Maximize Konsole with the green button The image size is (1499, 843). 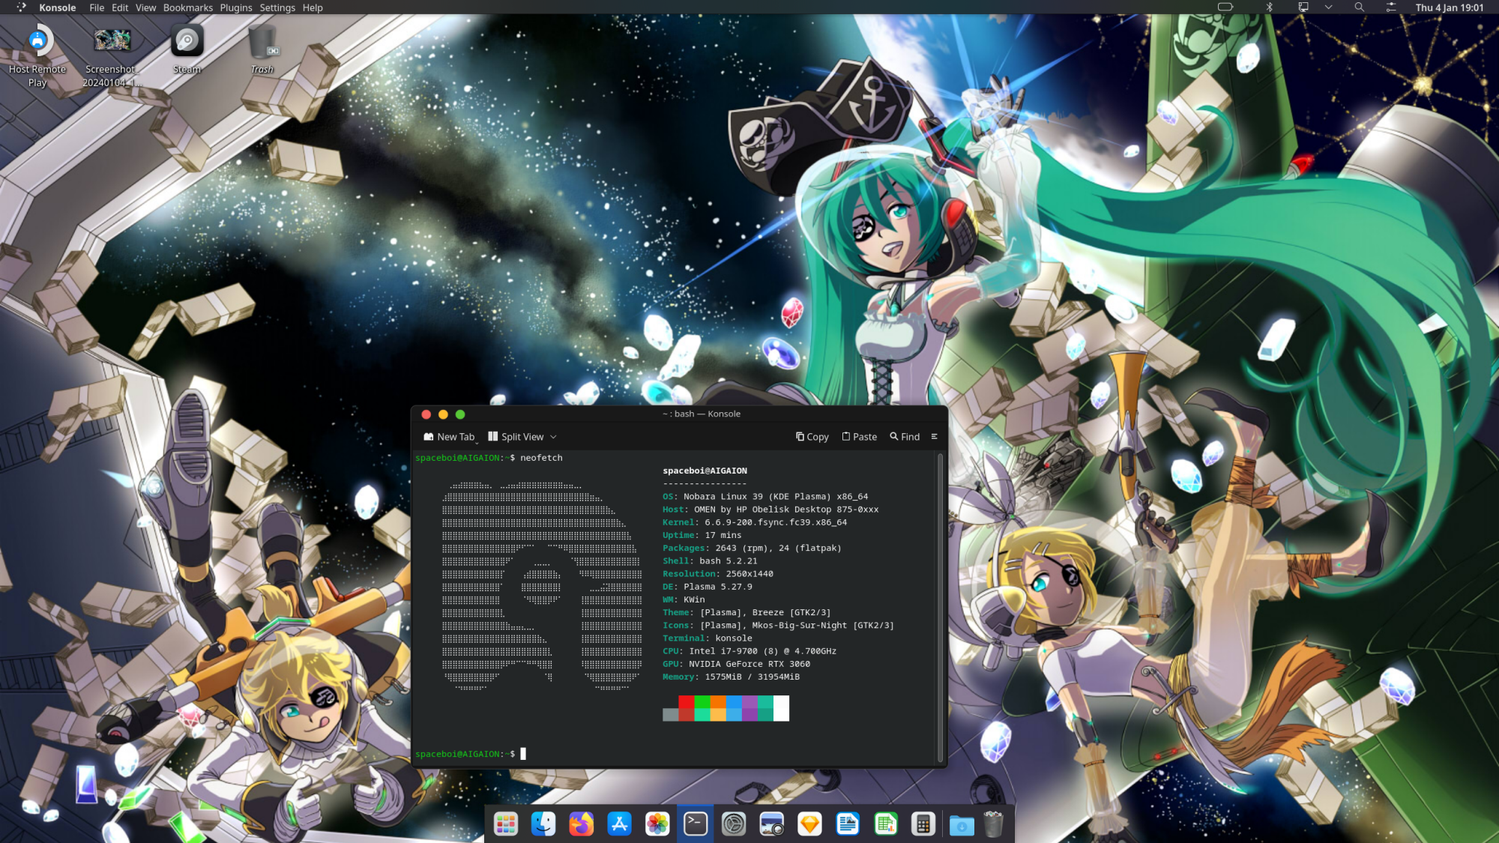click(460, 414)
